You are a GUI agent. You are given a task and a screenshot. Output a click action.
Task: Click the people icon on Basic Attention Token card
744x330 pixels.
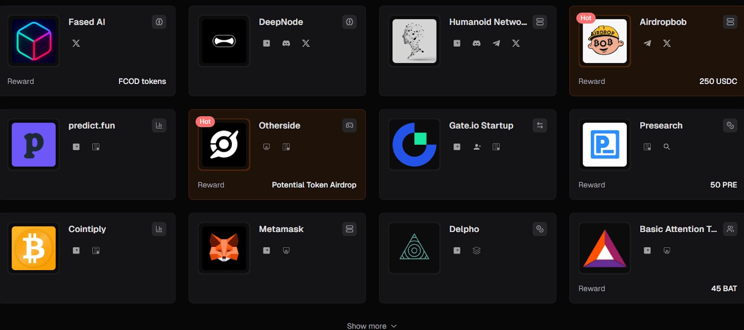click(731, 229)
